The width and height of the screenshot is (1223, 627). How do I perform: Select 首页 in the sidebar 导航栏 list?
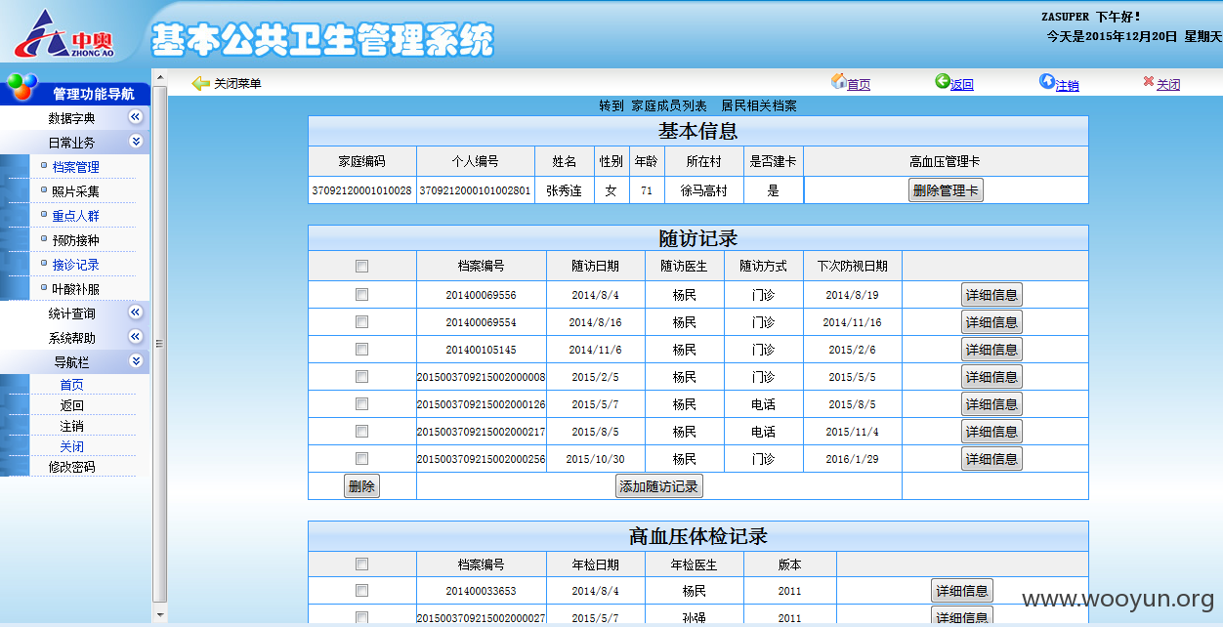[72, 385]
